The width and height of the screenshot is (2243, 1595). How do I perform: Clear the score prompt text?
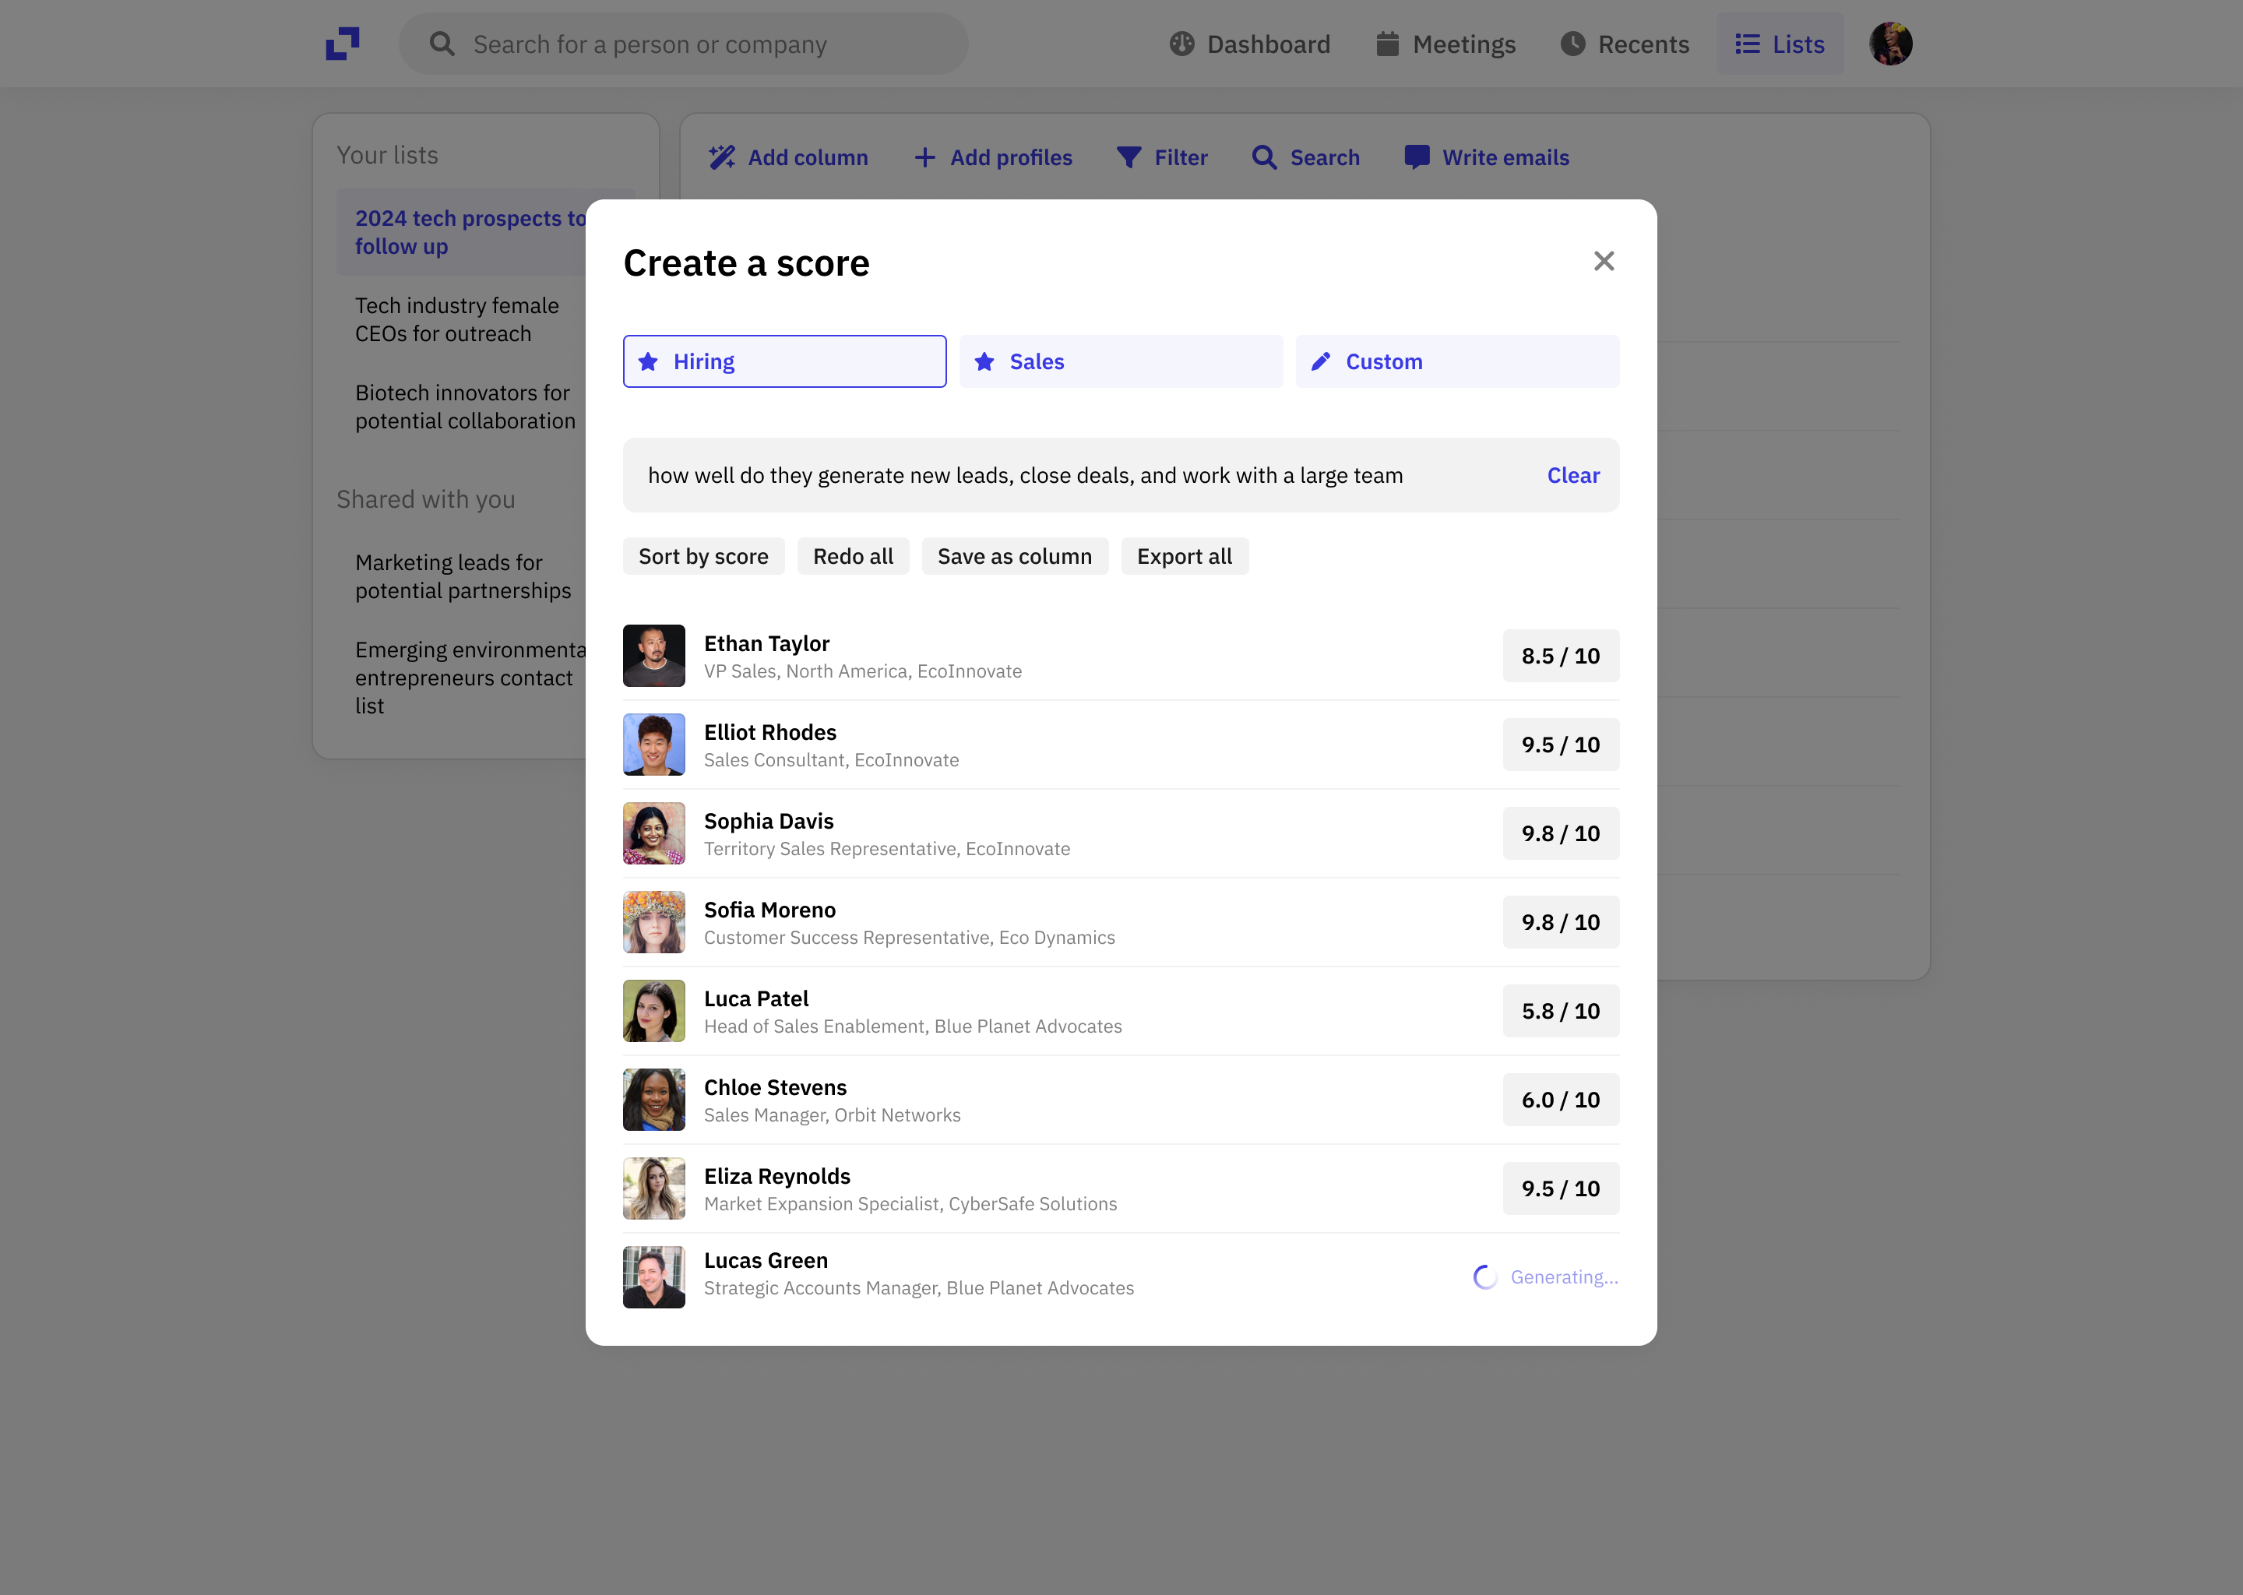tap(1572, 475)
